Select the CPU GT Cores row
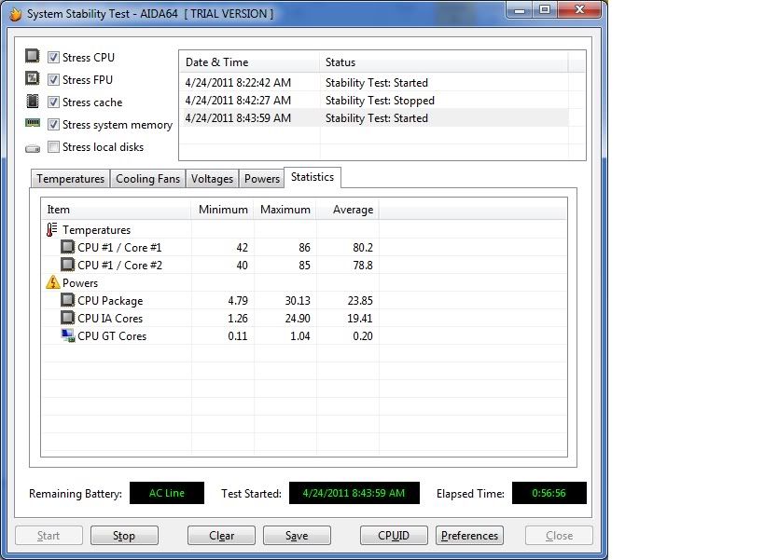 304,335
